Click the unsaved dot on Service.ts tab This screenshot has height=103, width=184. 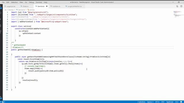tap(47, 6)
